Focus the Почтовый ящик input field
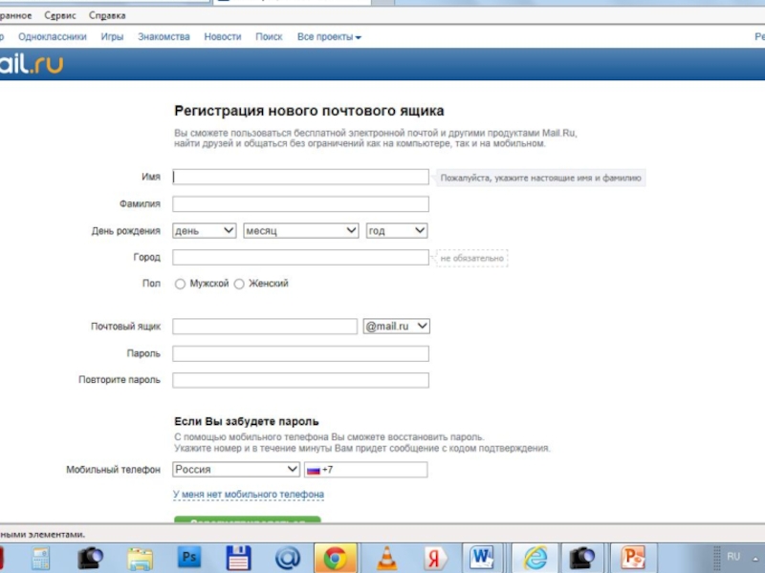The image size is (765, 573). coord(265,326)
